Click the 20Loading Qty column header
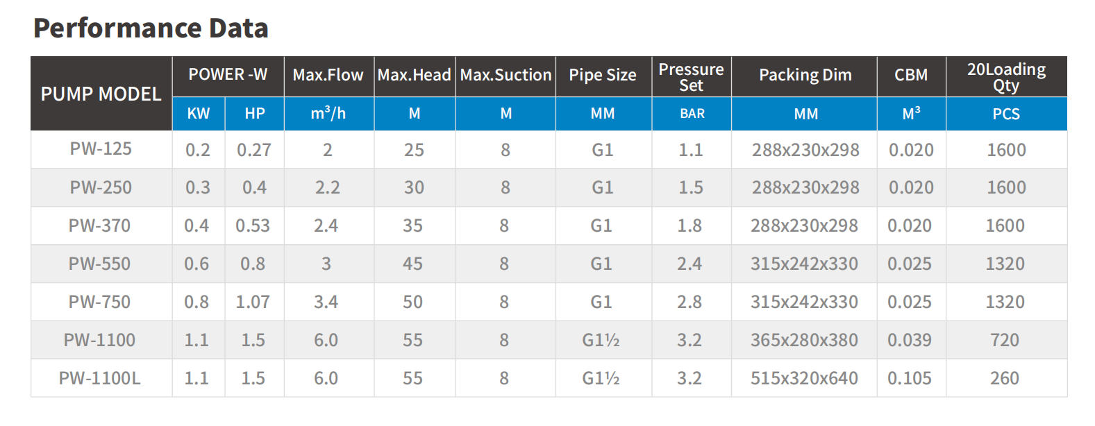The width and height of the screenshot is (1095, 426). tap(1006, 77)
